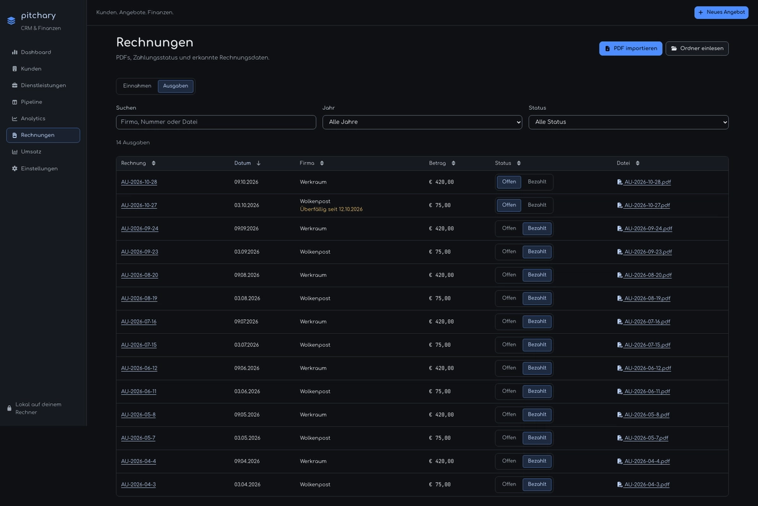Click PDF icon for AU-2026-09-24.pdf
758x506 pixels.
pyautogui.click(x=620, y=229)
